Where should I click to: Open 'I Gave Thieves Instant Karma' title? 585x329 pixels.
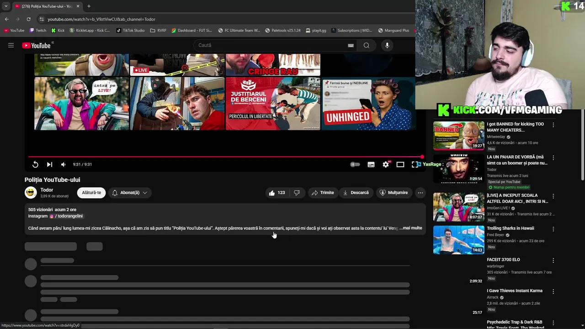coord(515,291)
